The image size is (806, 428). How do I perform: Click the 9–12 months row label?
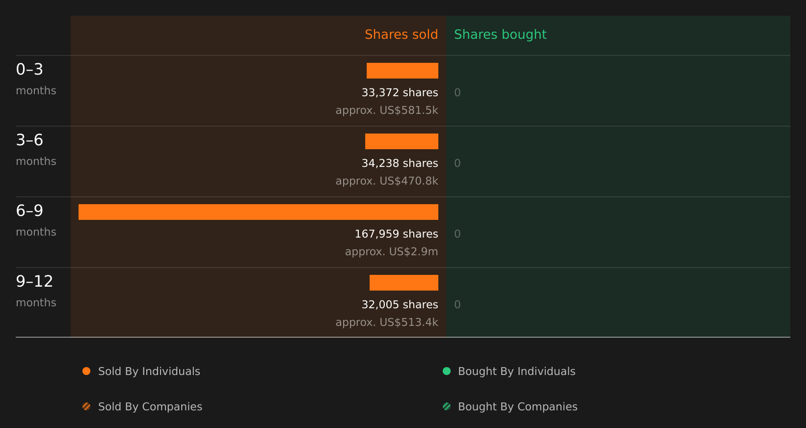36,291
